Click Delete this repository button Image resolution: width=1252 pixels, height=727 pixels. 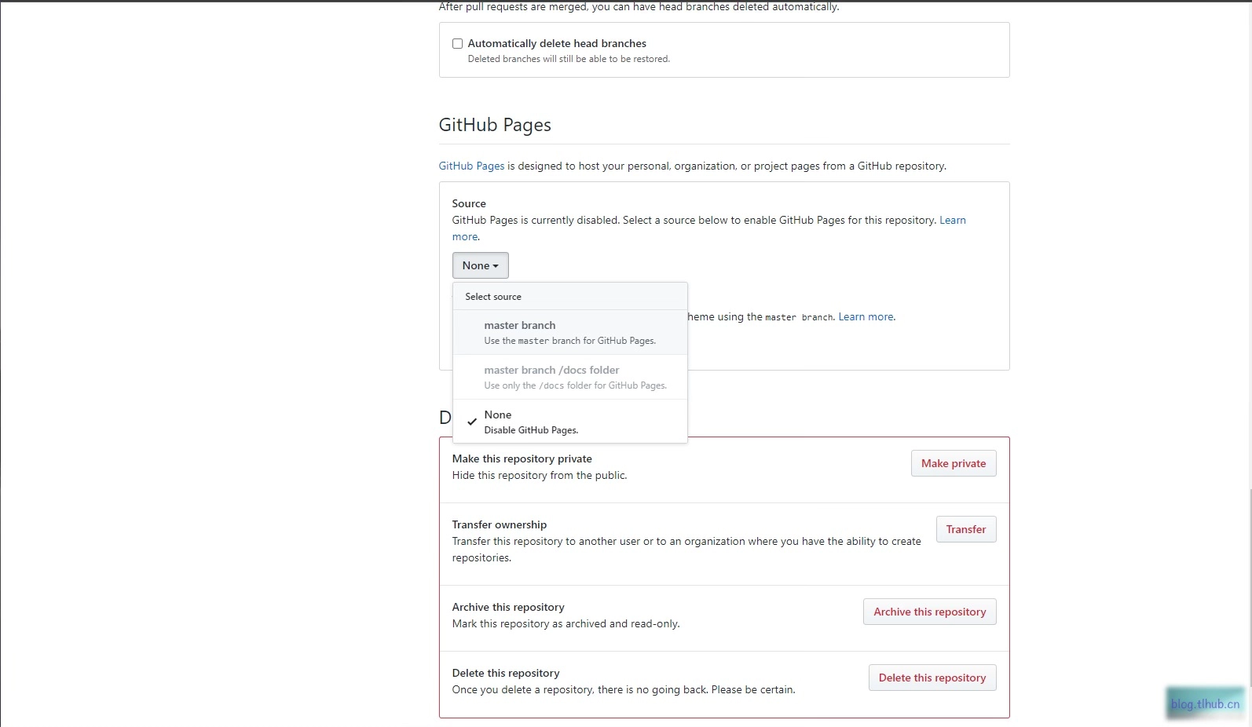click(x=932, y=678)
